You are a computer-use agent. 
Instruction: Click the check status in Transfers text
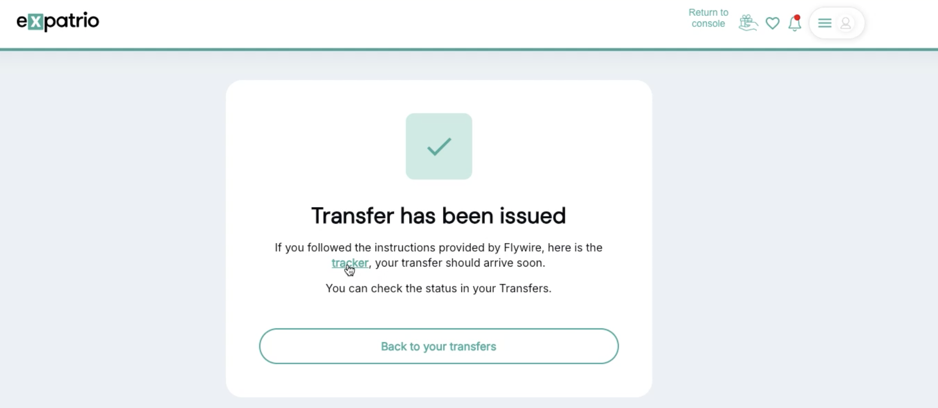(439, 288)
